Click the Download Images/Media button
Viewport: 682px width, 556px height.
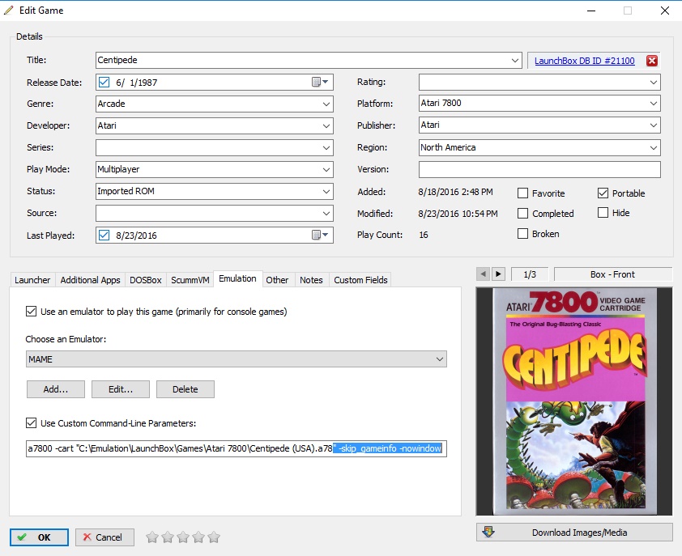[x=574, y=533]
